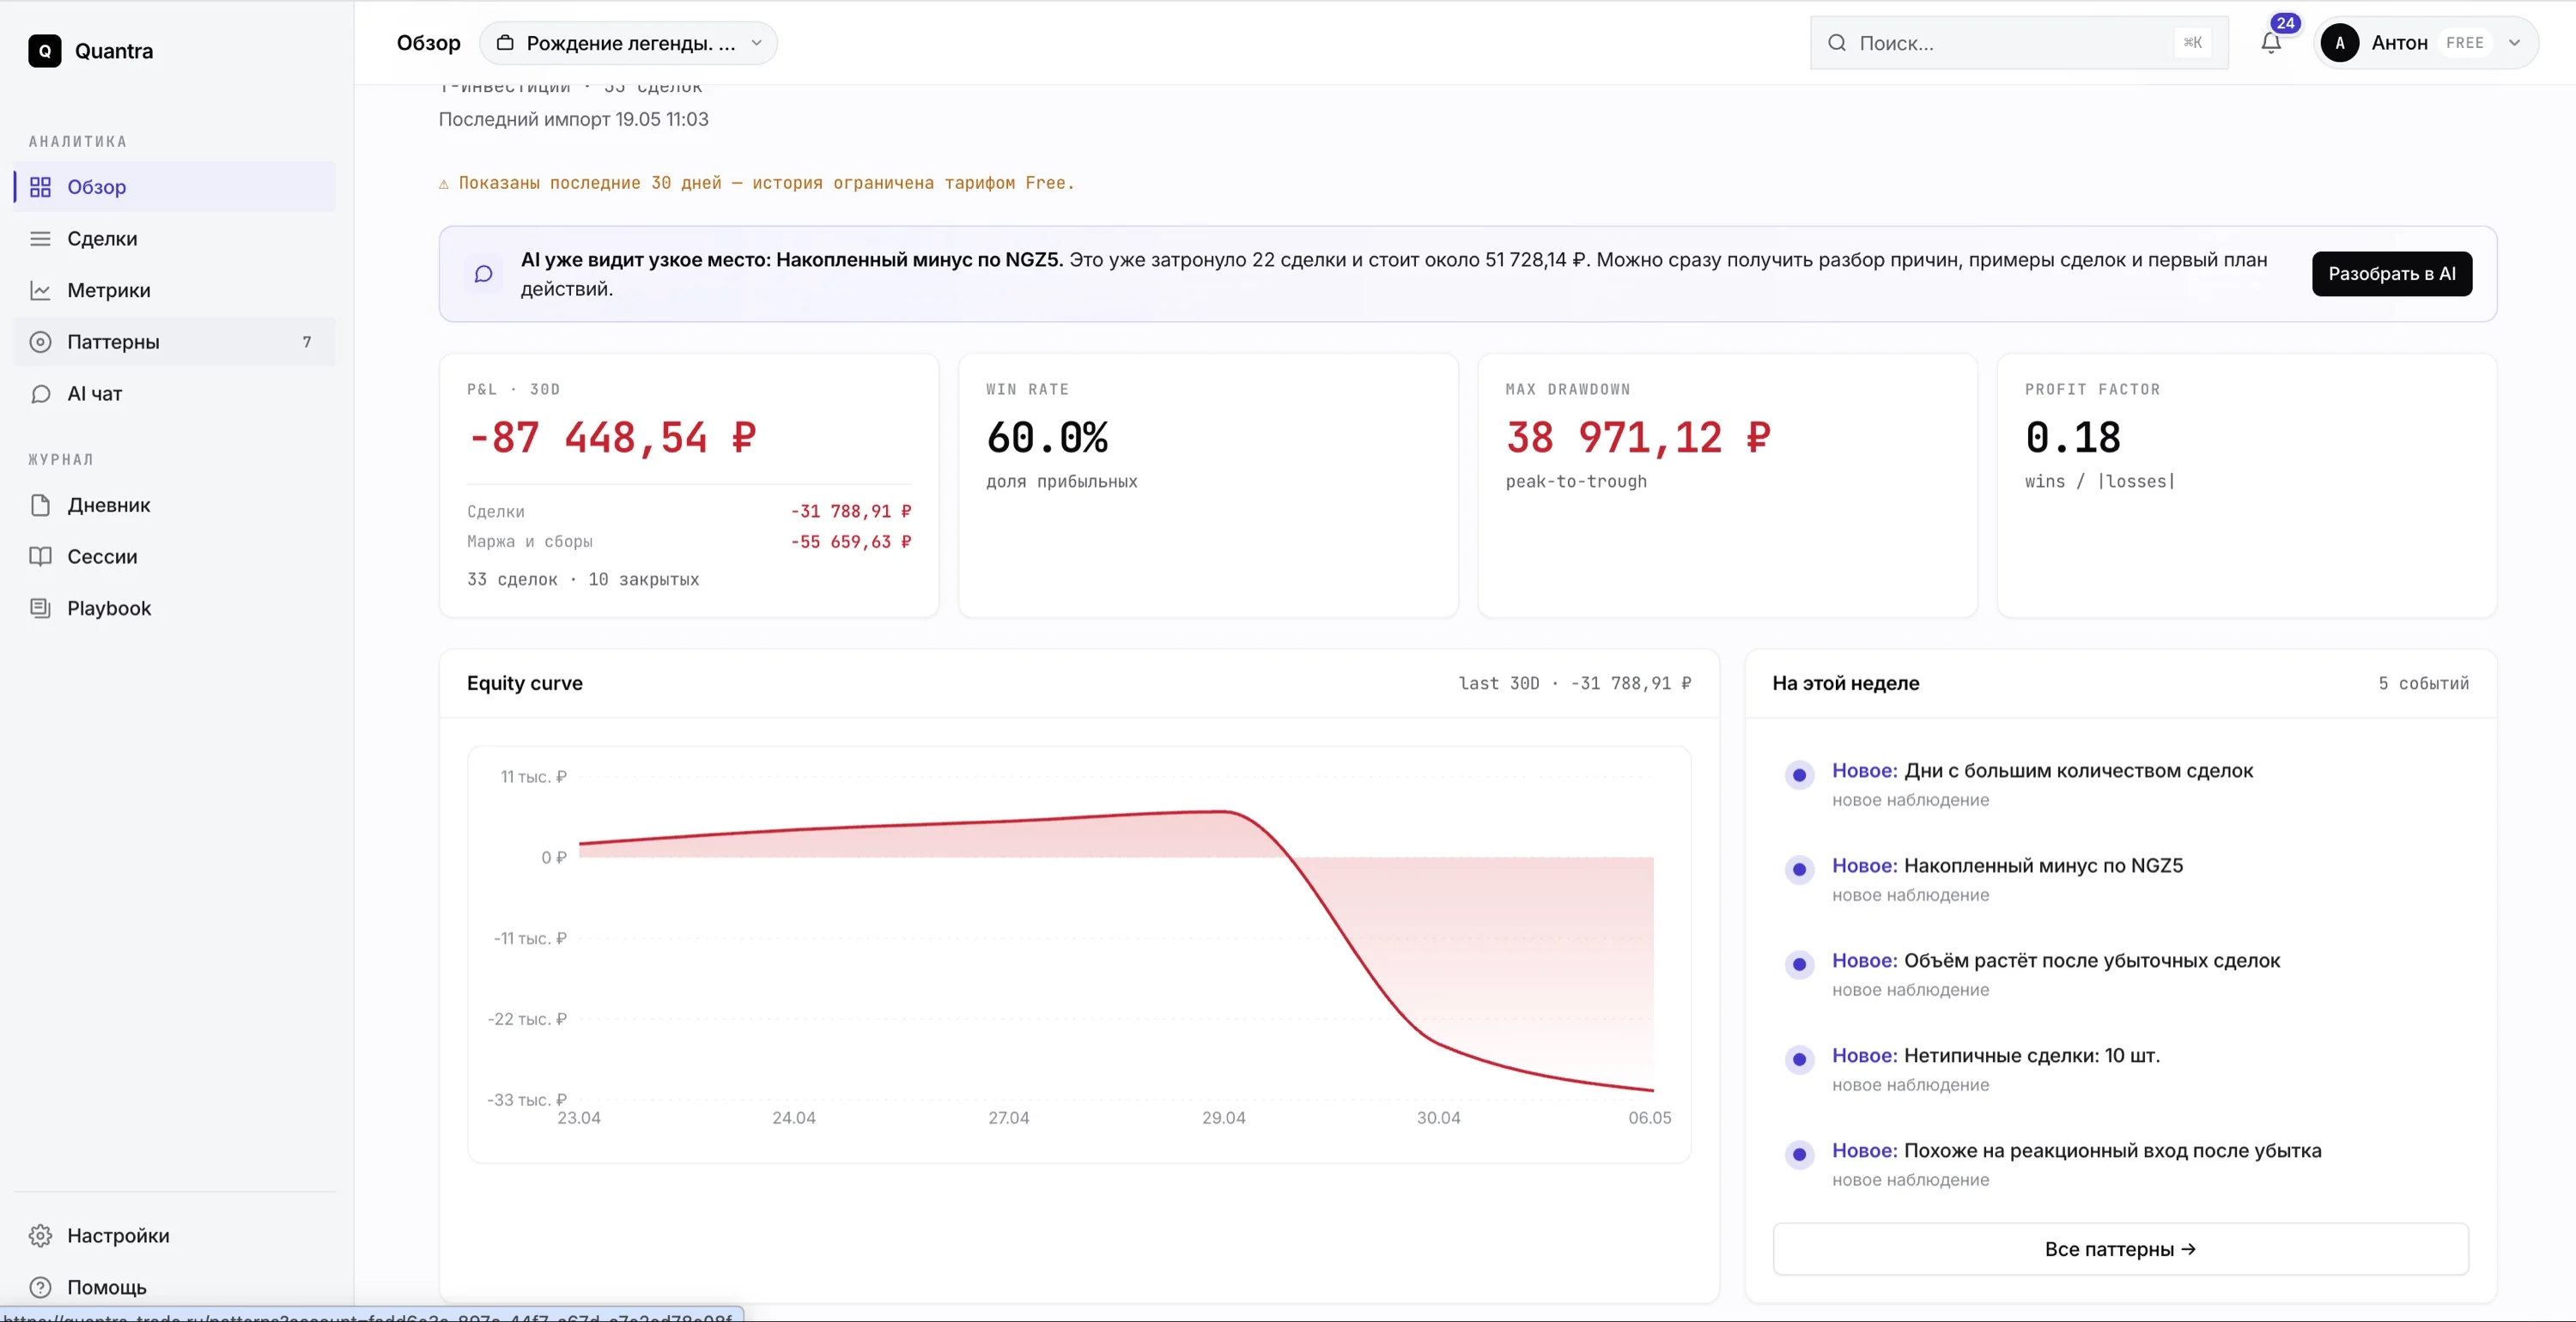Viewport: 2576px width, 1322px height.
Task: Click the 5 событий counter
Action: click(x=2424, y=683)
